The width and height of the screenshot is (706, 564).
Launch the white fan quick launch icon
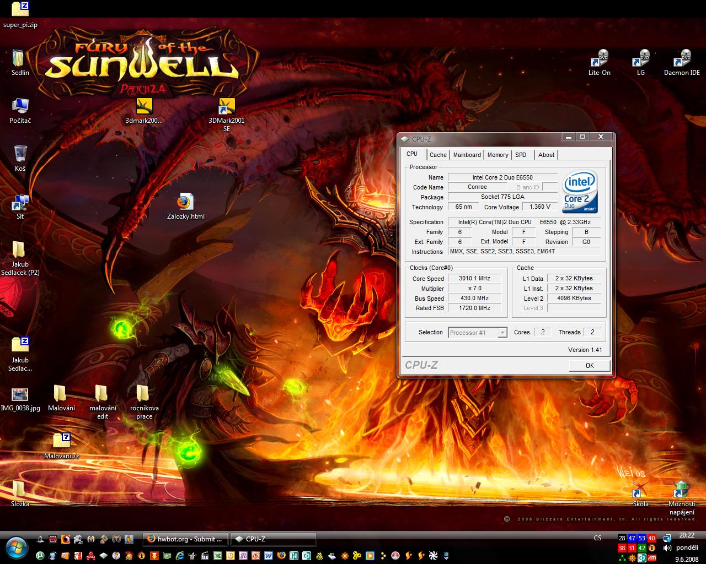click(x=433, y=556)
